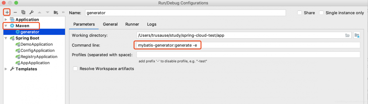368x104 pixels.
Task: Collapse the Maven tree node
Action: click(6, 26)
